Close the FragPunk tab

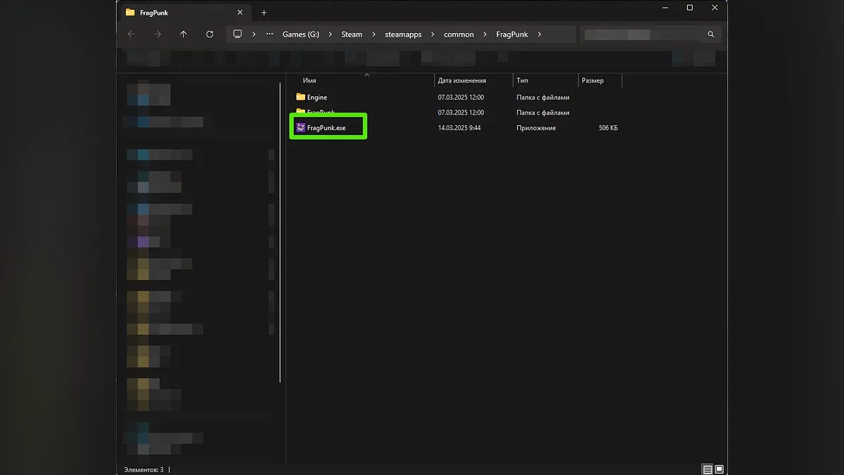pyautogui.click(x=240, y=13)
